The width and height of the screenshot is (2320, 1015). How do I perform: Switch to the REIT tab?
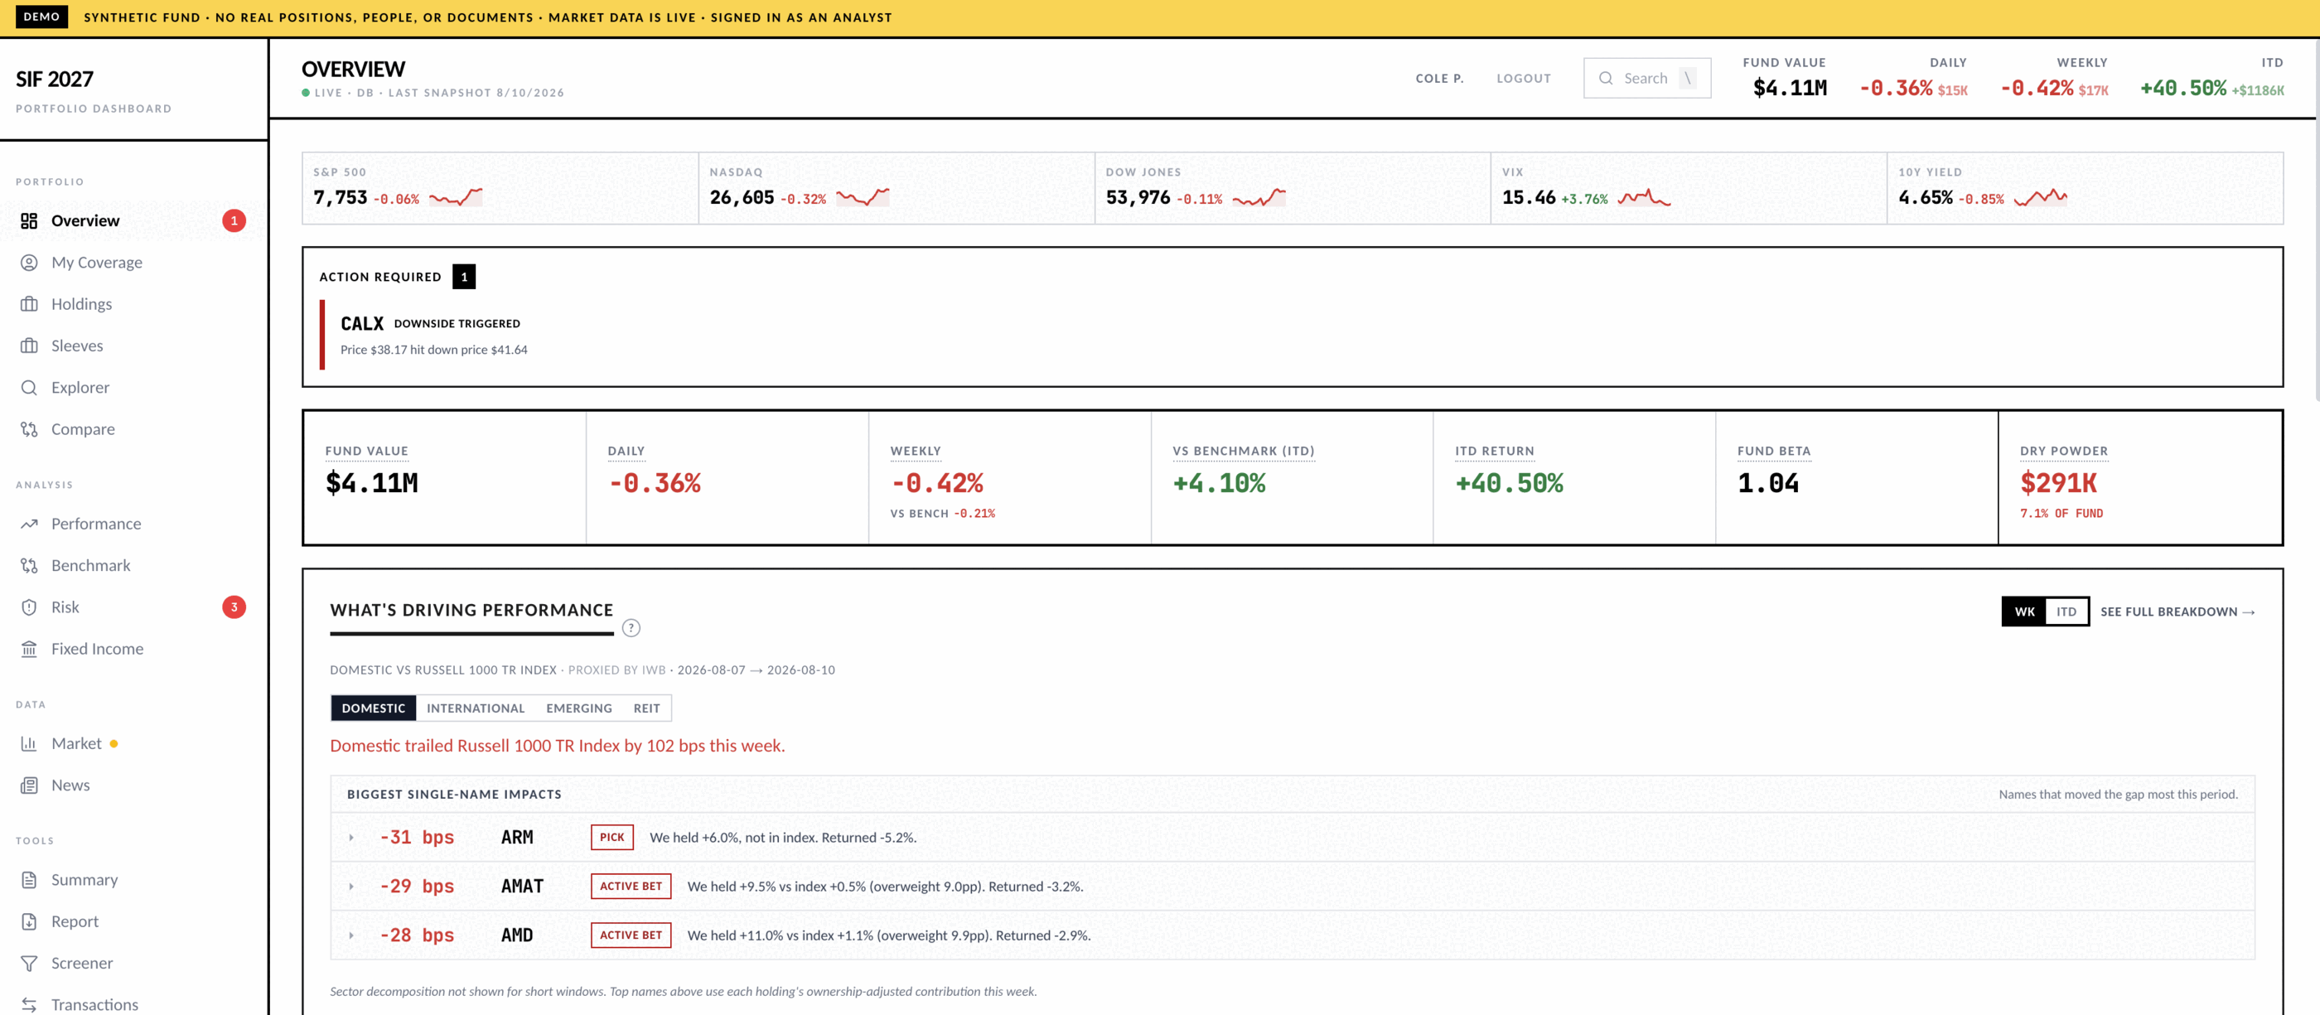click(645, 708)
